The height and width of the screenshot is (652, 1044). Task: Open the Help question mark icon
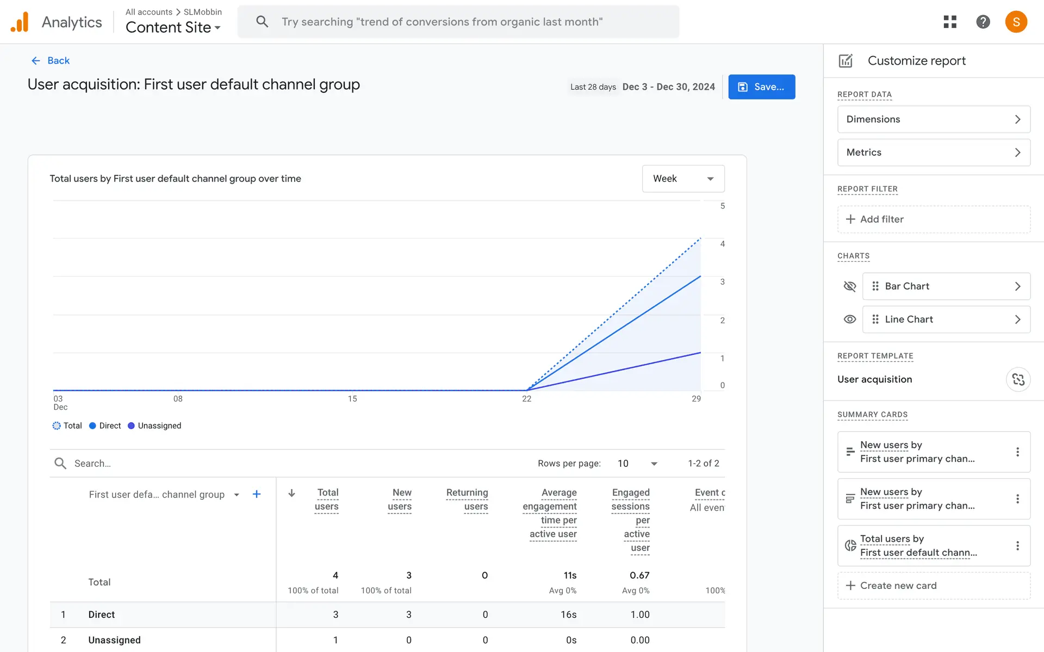click(983, 22)
